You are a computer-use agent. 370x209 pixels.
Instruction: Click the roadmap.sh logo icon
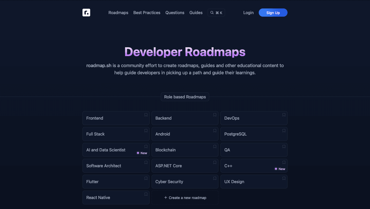86,13
